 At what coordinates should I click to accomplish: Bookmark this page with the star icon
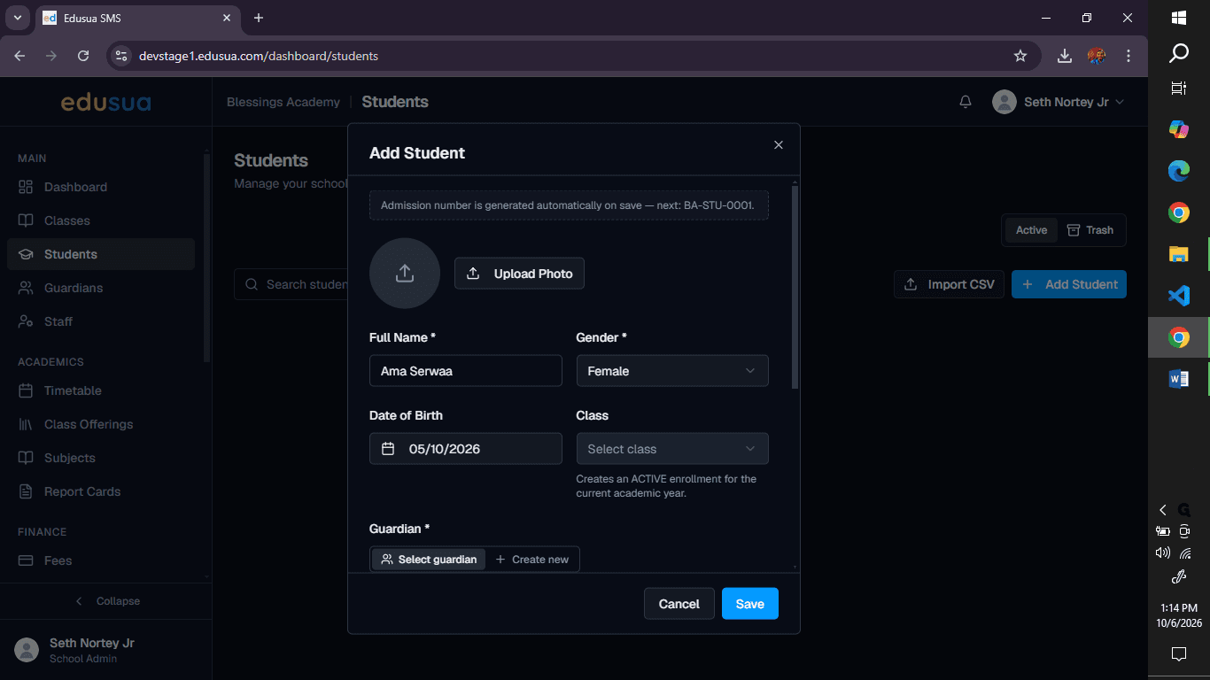tap(1020, 56)
